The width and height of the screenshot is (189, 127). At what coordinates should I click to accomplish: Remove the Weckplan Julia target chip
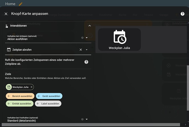click(31, 87)
